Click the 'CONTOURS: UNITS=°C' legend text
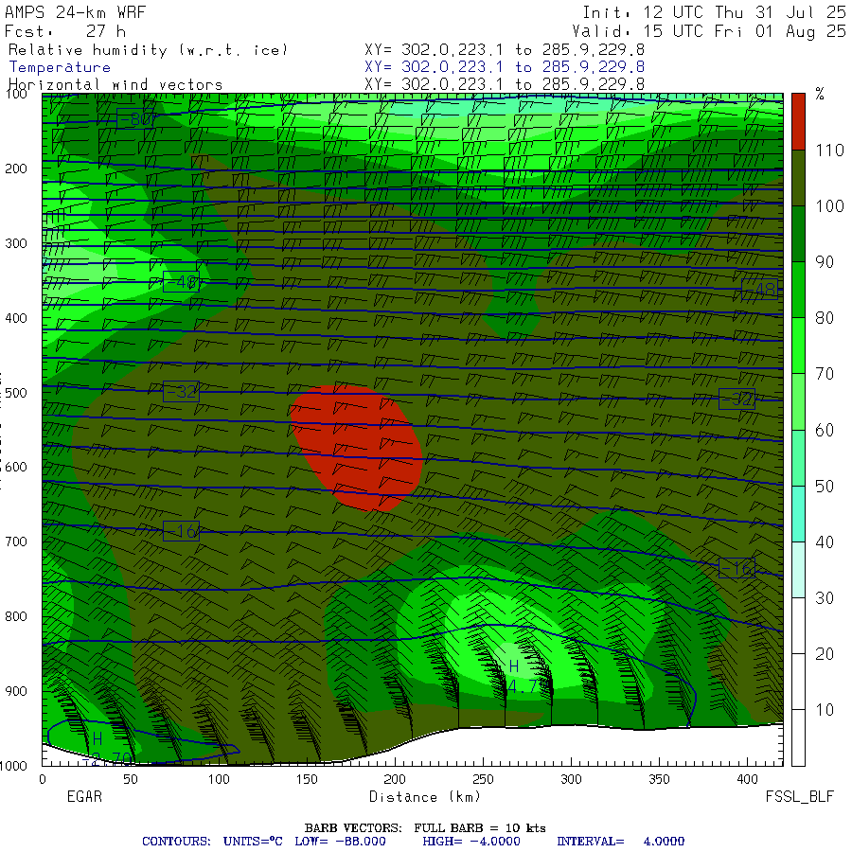 pyautogui.click(x=212, y=842)
